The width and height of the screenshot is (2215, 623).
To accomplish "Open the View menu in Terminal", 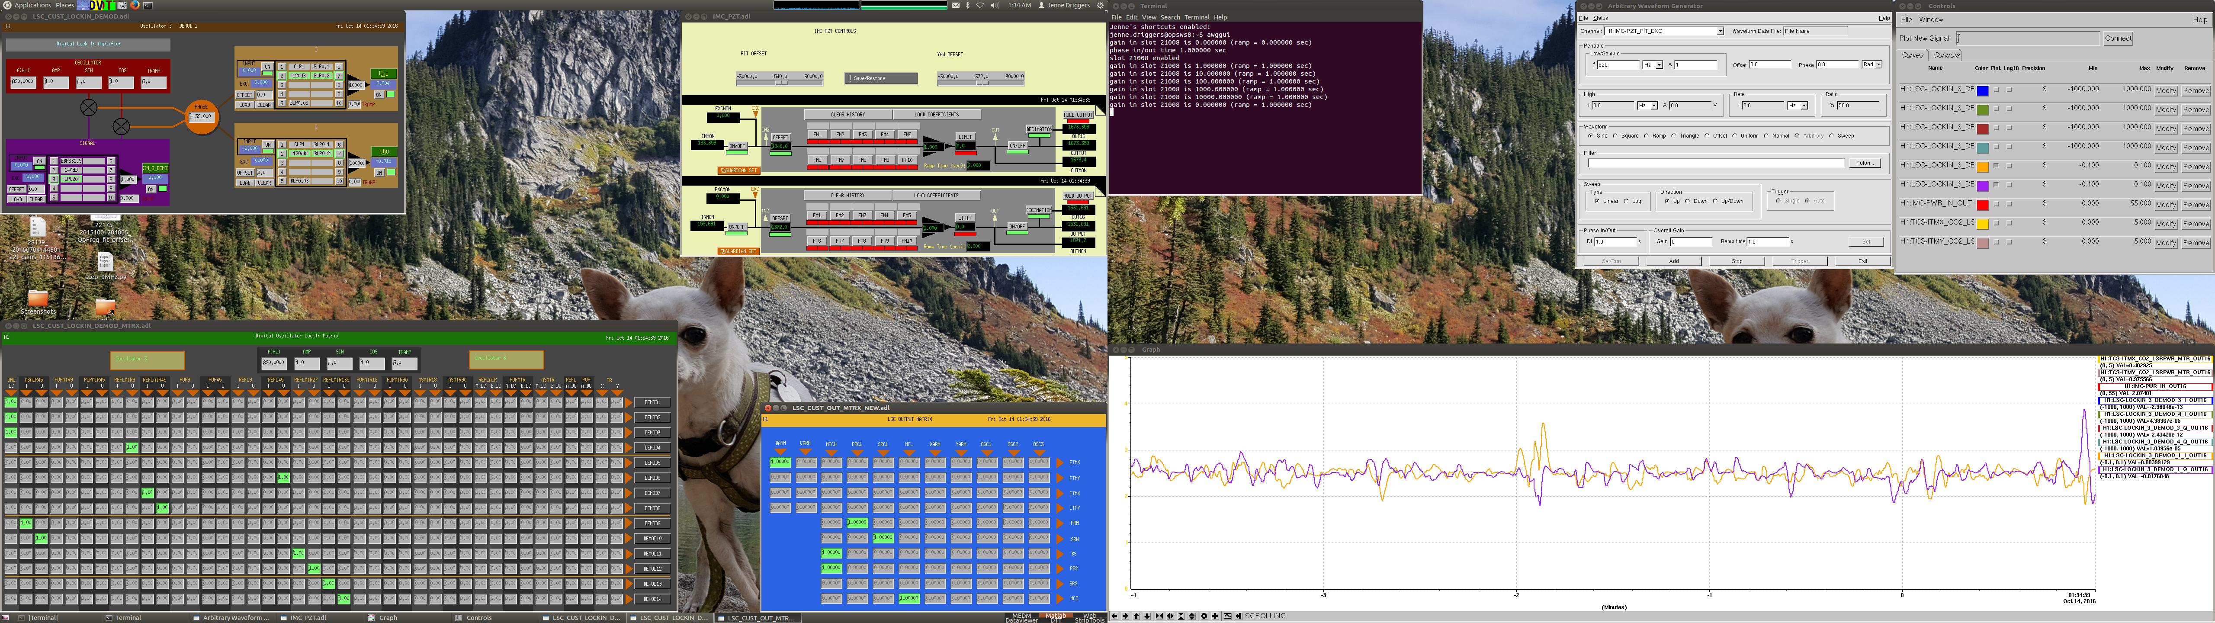I will pos(1149,17).
